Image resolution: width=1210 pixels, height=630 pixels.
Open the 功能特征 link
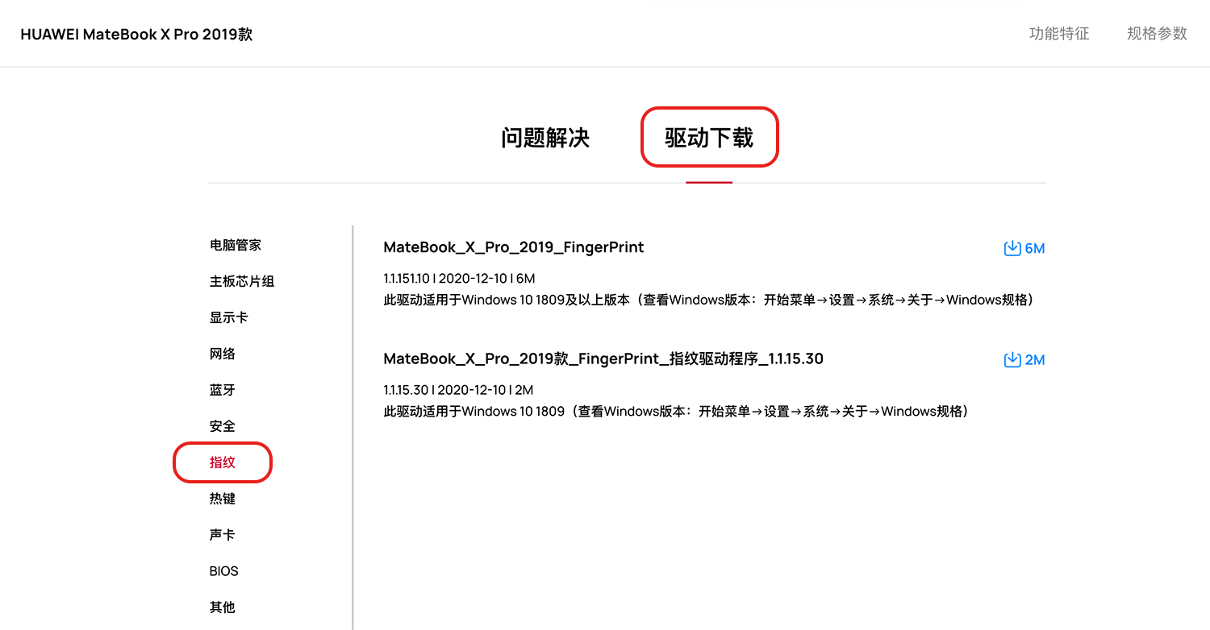tap(1059, 34)
